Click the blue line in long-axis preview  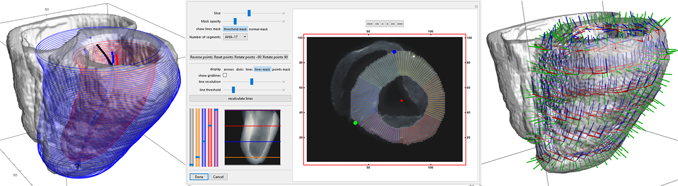tap(253, 142)
